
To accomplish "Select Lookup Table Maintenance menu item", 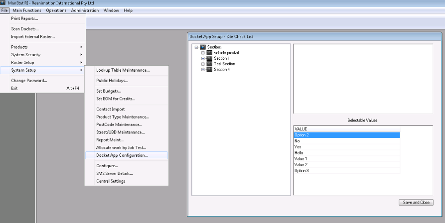I will [123, 70].
